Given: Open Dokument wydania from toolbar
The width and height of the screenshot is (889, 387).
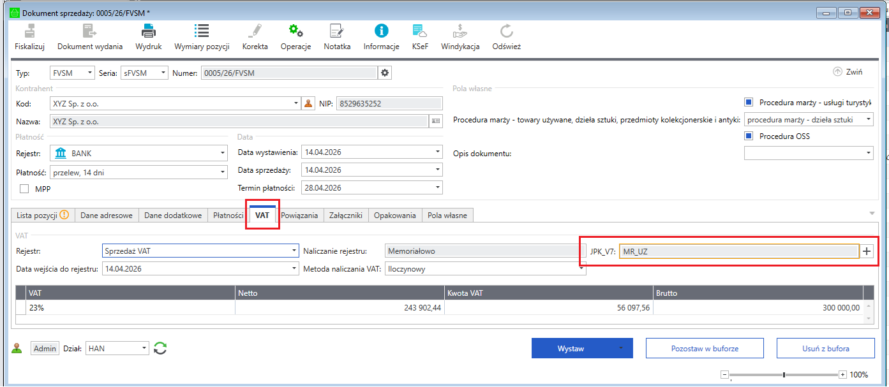Looking at the screenshot, I should (x=89, y=31).
